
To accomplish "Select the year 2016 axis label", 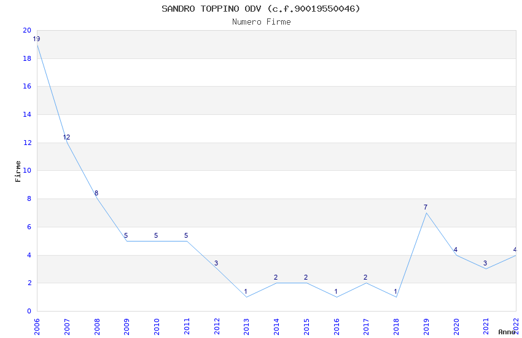I will pyautogui.click(x=337, y=326).
